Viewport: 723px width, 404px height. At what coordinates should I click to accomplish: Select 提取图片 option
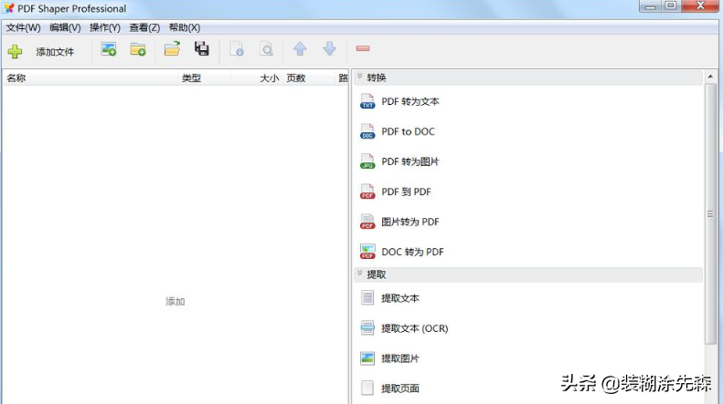pyautogui.click(x=400, y=358)
